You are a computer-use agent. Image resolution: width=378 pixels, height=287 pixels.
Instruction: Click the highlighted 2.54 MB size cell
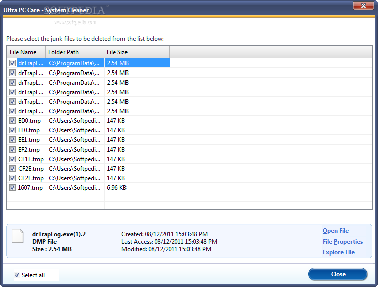click(x=137, y=63)
